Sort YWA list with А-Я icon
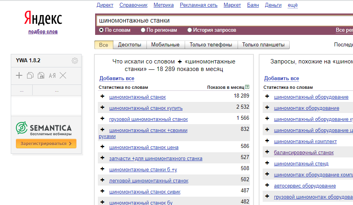The image size is (353, 205). click(x=52, y=75)
